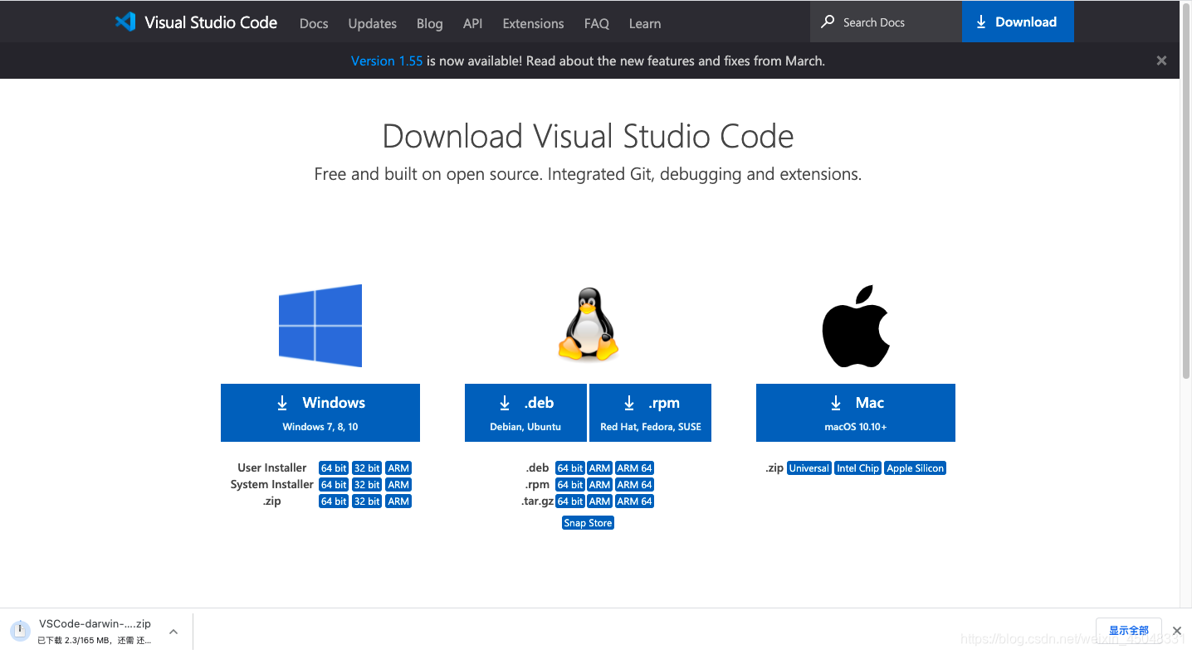
Task: Select Linux .tar.gz 64 bit
Action: (570, 501)
